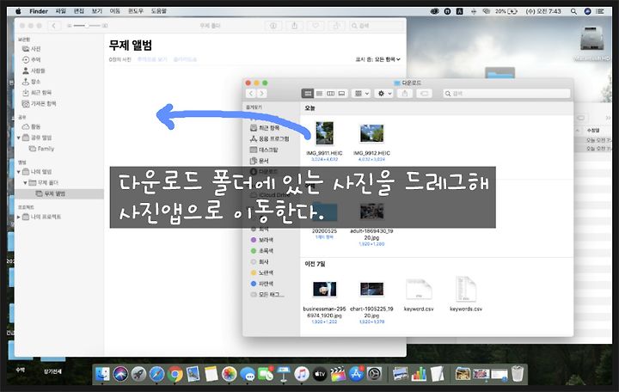Switch Finder to gallery view

click(342, 94)
